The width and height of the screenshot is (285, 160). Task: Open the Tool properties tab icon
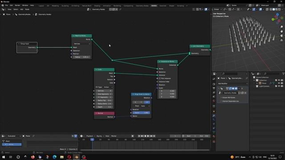(x=214, y=79)
